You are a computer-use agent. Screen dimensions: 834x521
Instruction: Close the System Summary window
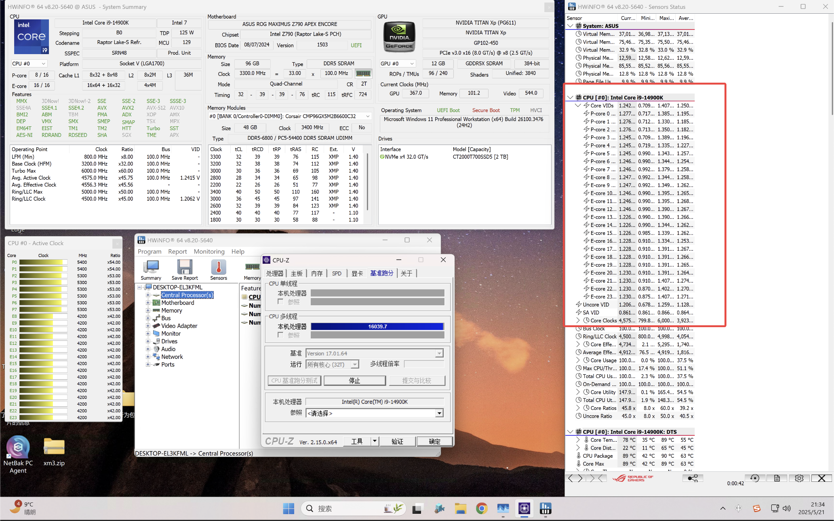[x=549, y=7]
